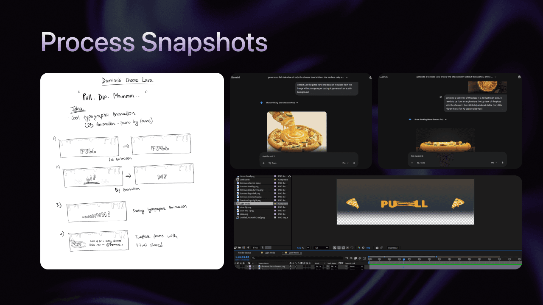This screenshot has height=305, width=543.
Task: Click microphone icon in right Gemini window
Action: coord(503,163)
